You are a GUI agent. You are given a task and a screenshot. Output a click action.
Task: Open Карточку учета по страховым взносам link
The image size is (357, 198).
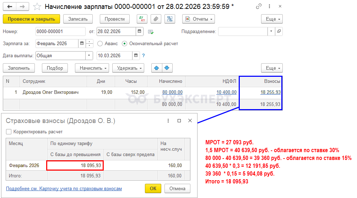coord(64,188)
